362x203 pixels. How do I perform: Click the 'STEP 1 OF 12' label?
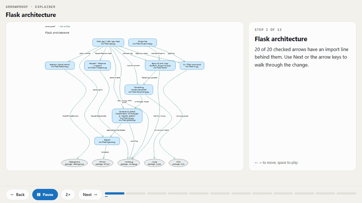click(268, 30)
